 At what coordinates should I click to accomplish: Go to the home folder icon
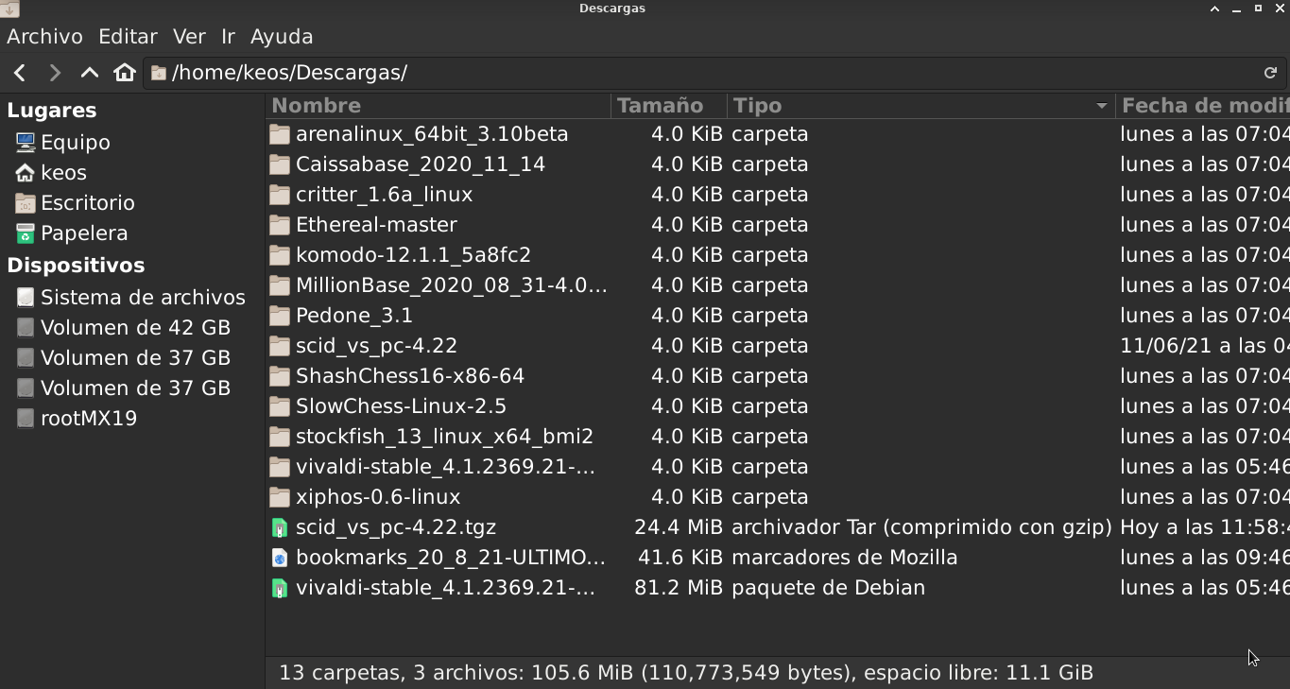125,73
